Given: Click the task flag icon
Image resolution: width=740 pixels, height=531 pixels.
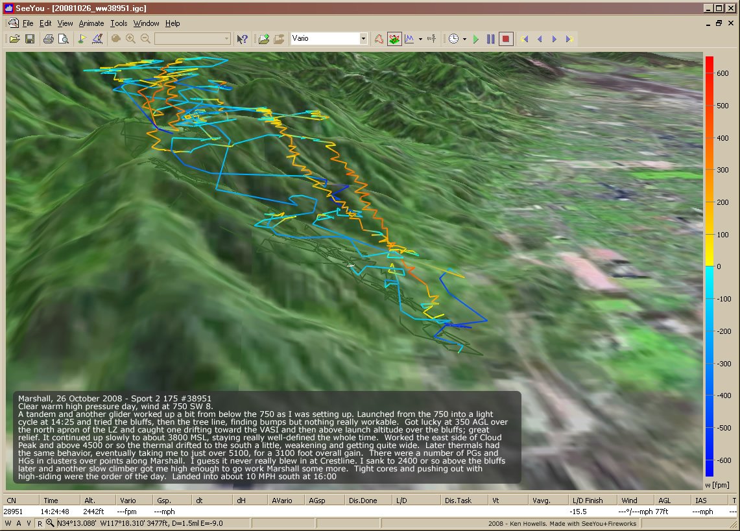Looking at the screenshot, I should click(x=82, y=39).
